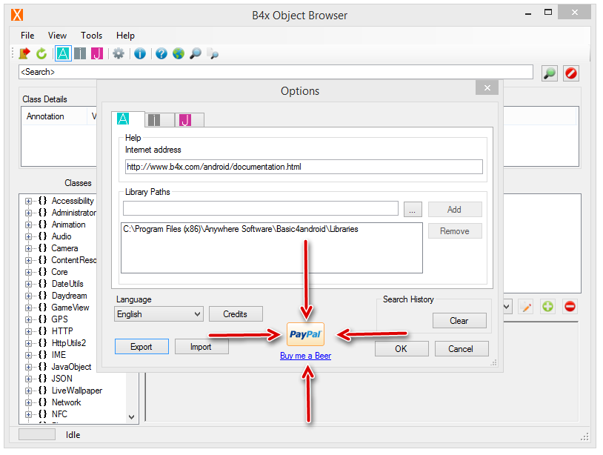Viewport: 603px width, 455px height.
Task: Select the NFC tree item
Action: tap(59, 414)
